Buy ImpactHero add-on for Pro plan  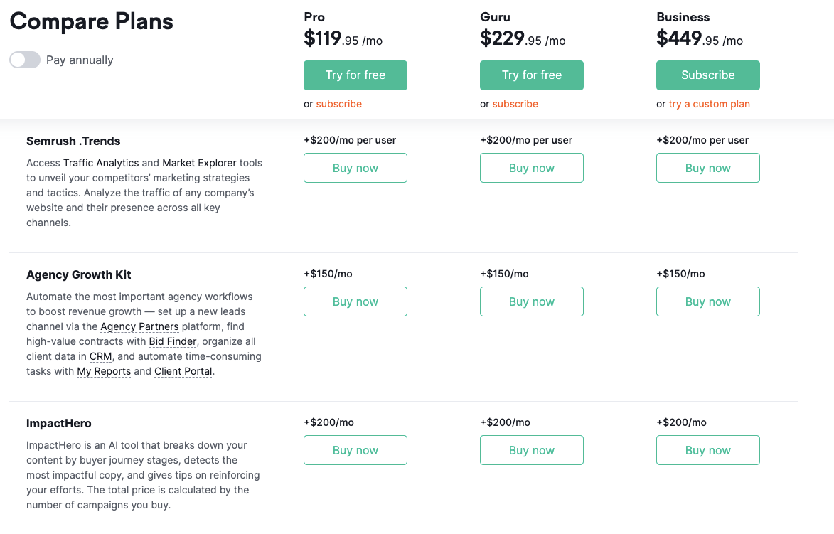pyautogui.click(x=355, y=451)
